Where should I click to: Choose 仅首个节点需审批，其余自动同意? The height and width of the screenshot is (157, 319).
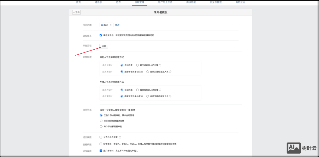point(101,115)
